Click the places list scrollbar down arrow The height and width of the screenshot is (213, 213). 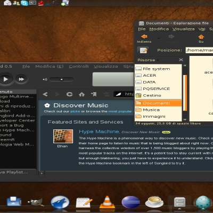(x=185, y=119)
